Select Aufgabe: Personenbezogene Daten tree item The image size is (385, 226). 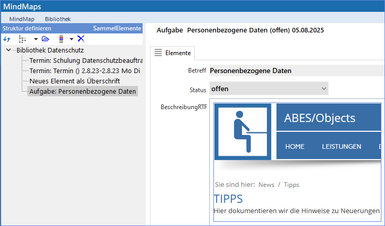point(83,92)
